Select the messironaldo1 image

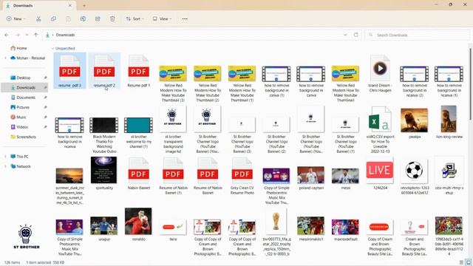point(311,228)
